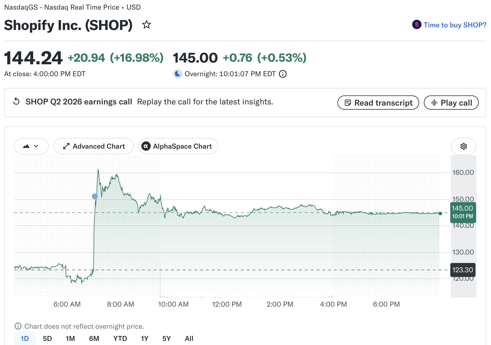This screenshot has height=345, width=491.
Task: Select the 5Y time range
Action: coord(166,339)
